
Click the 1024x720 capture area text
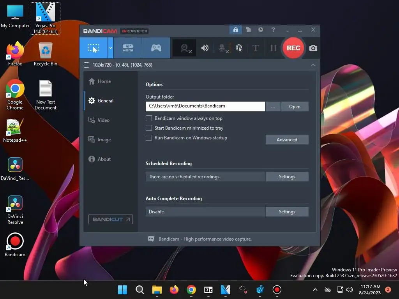[122, 65]
